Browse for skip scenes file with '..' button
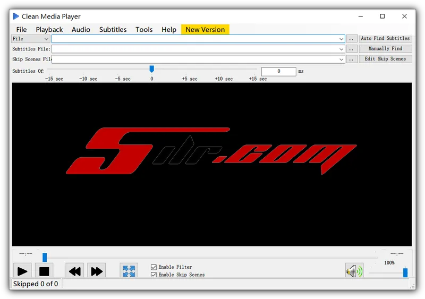Viewport: 425px width, 299px height. 352,59
